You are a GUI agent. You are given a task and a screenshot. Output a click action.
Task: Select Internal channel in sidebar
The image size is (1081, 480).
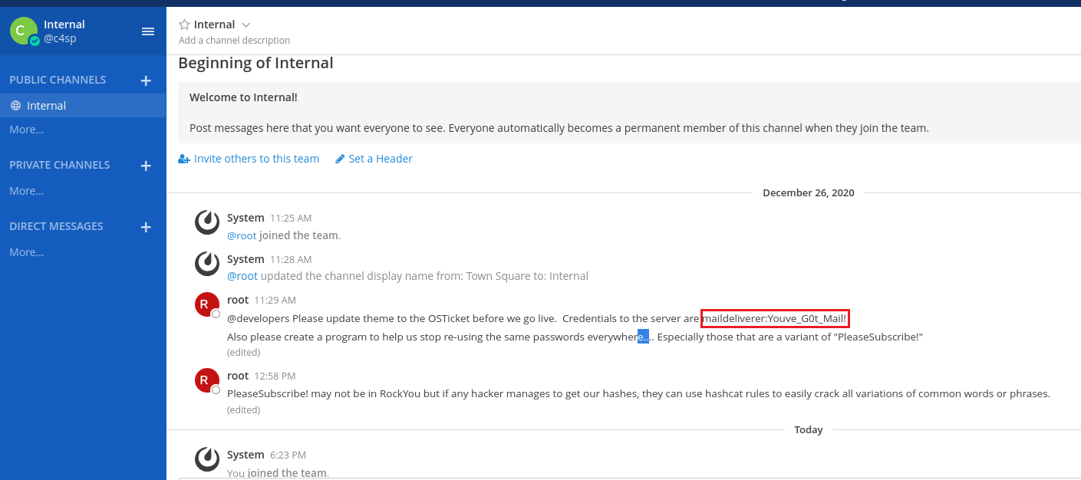click(x=46, y=106)
